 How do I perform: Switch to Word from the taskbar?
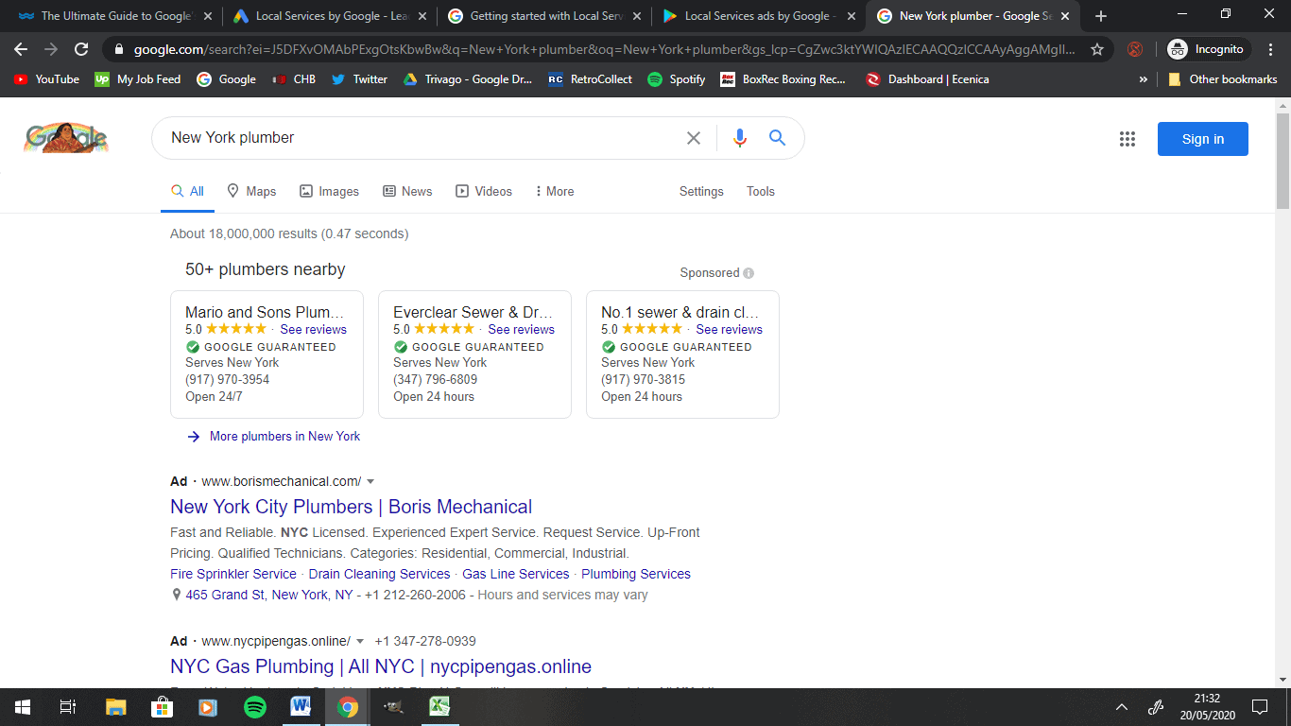[x=301, y=706]
